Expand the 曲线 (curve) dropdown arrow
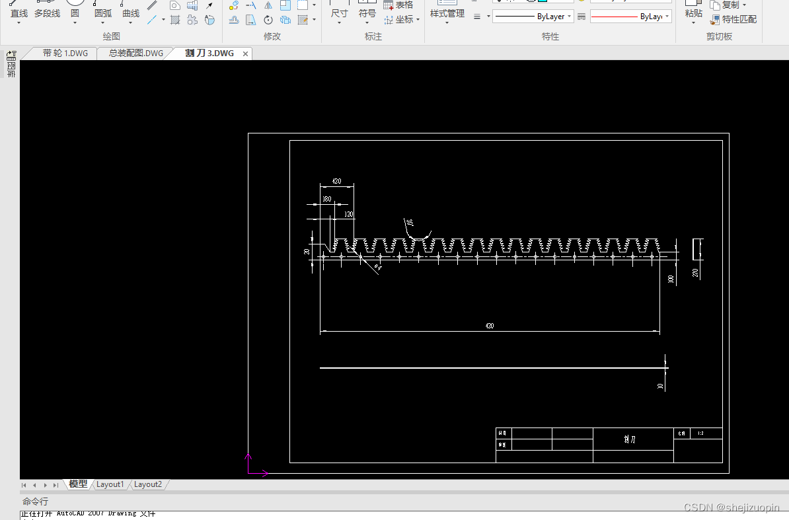The height and width of the screenshot is (520, 789). click(130, 22)
